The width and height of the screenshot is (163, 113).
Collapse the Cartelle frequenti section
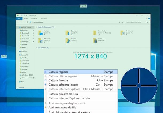36,27
